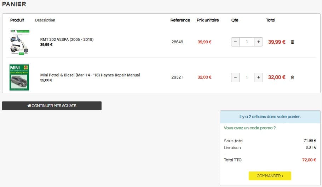Viewport: 322px width, 187px height.
Task: Increase quantity of Mini Haynes Repair Manual
Action: (x=258, y=77)
